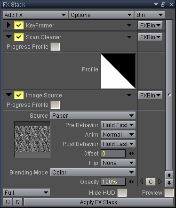Open the Scan Cleaner effect options arrow

[129, 37]
